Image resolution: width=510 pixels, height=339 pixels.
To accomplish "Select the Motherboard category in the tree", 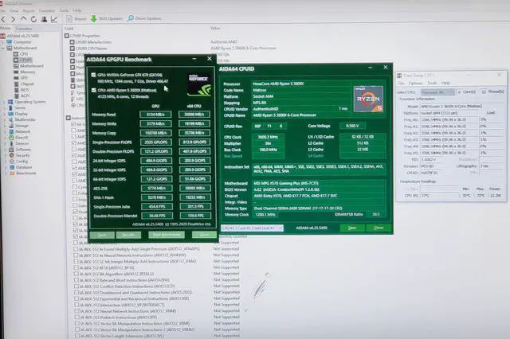I will pyautogui.click(x=25, y=48).
